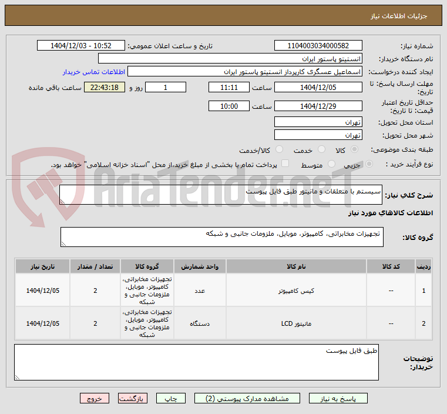Click the پاسخ به نیاز button

[338, 398]
